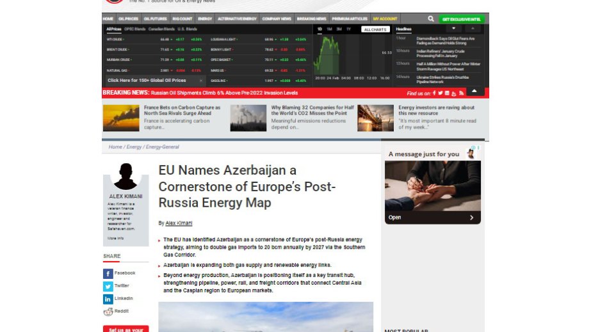
Task: Open RSS feed icon in breaking news bar
Action: (462, 93)
